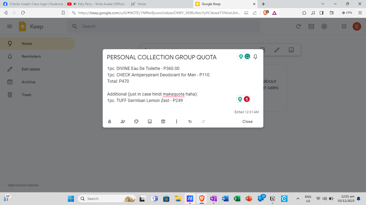Switch to the Noise browser tab
Image resolution: width=366 pixels, height=205 pixels.
coord(161,4)
